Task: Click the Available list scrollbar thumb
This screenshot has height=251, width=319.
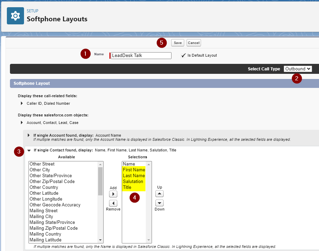Action: pos(100,181)
